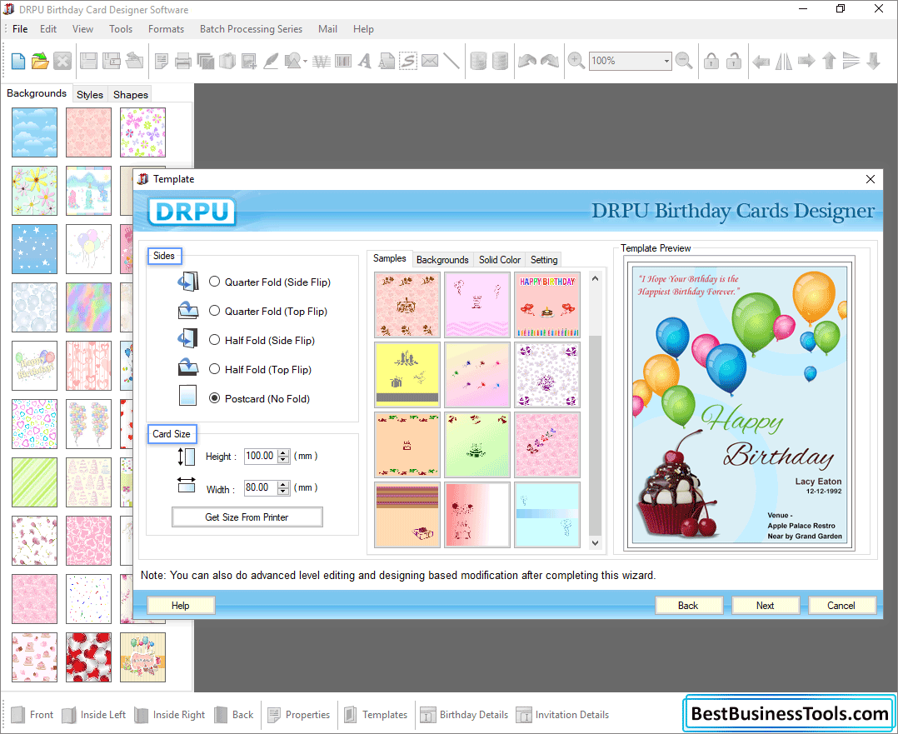Click the gift box toolbar icon
This screenshot has height=734, width=898.
pos(227,61)
